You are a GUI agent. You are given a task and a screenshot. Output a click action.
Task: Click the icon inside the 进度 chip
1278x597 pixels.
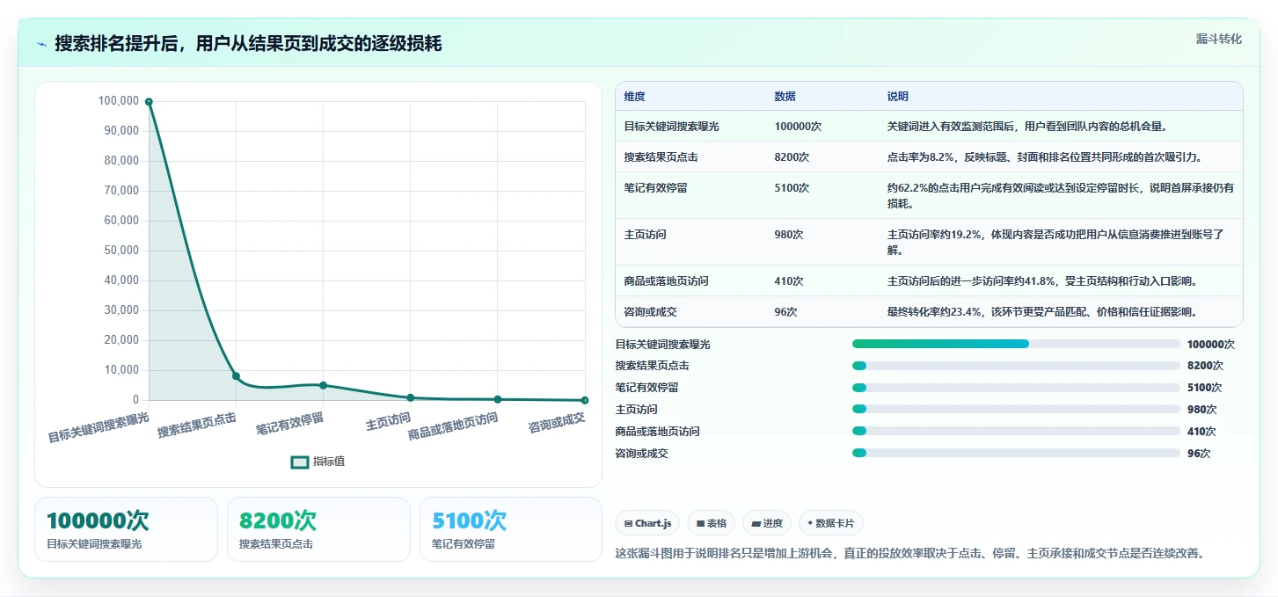click(756, 523)
